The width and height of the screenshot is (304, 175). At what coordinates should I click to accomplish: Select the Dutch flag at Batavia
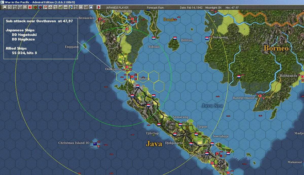pos(138,86)
